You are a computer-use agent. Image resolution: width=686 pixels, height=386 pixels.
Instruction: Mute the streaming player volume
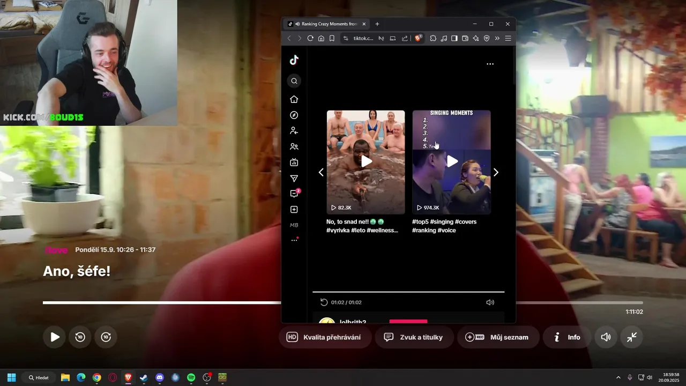606,337
